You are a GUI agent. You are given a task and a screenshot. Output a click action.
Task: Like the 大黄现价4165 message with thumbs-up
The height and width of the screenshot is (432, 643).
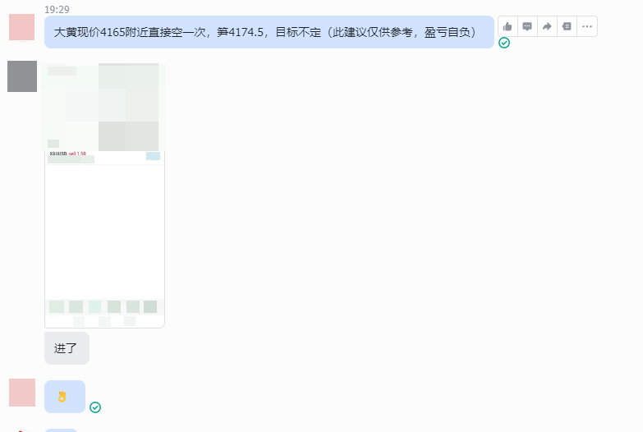[508, 26]
